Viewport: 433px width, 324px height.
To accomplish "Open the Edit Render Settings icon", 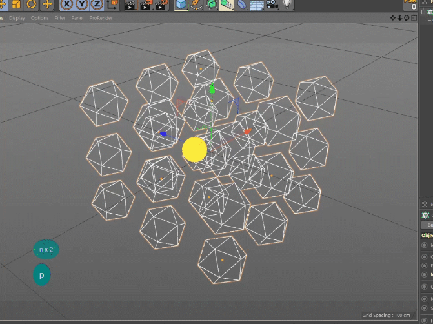I will 162,5.
